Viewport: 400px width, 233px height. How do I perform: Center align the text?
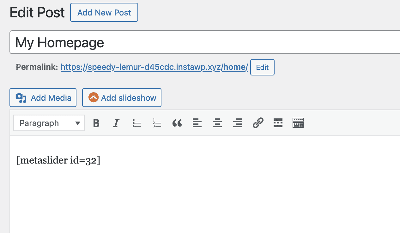click(x=217, y=123)
